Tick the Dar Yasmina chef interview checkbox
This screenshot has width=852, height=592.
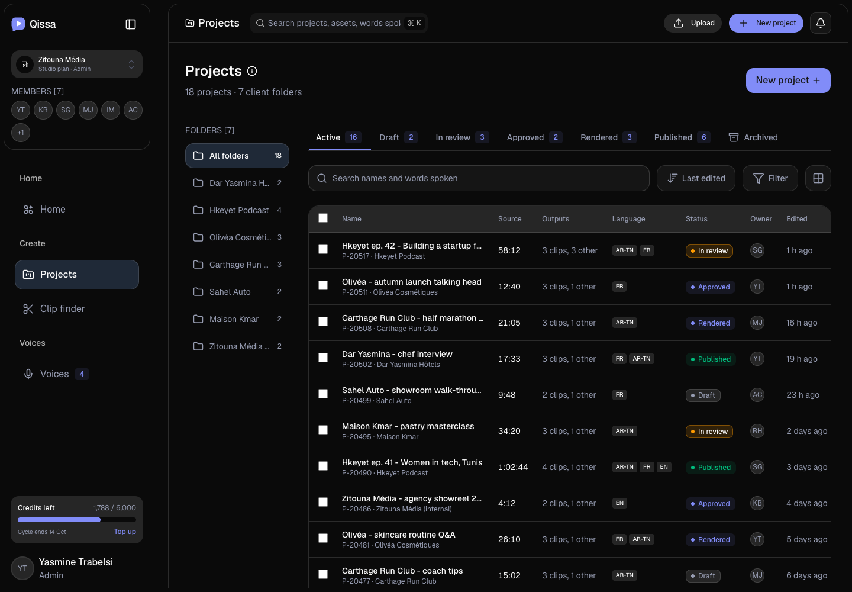pos(323,358)
